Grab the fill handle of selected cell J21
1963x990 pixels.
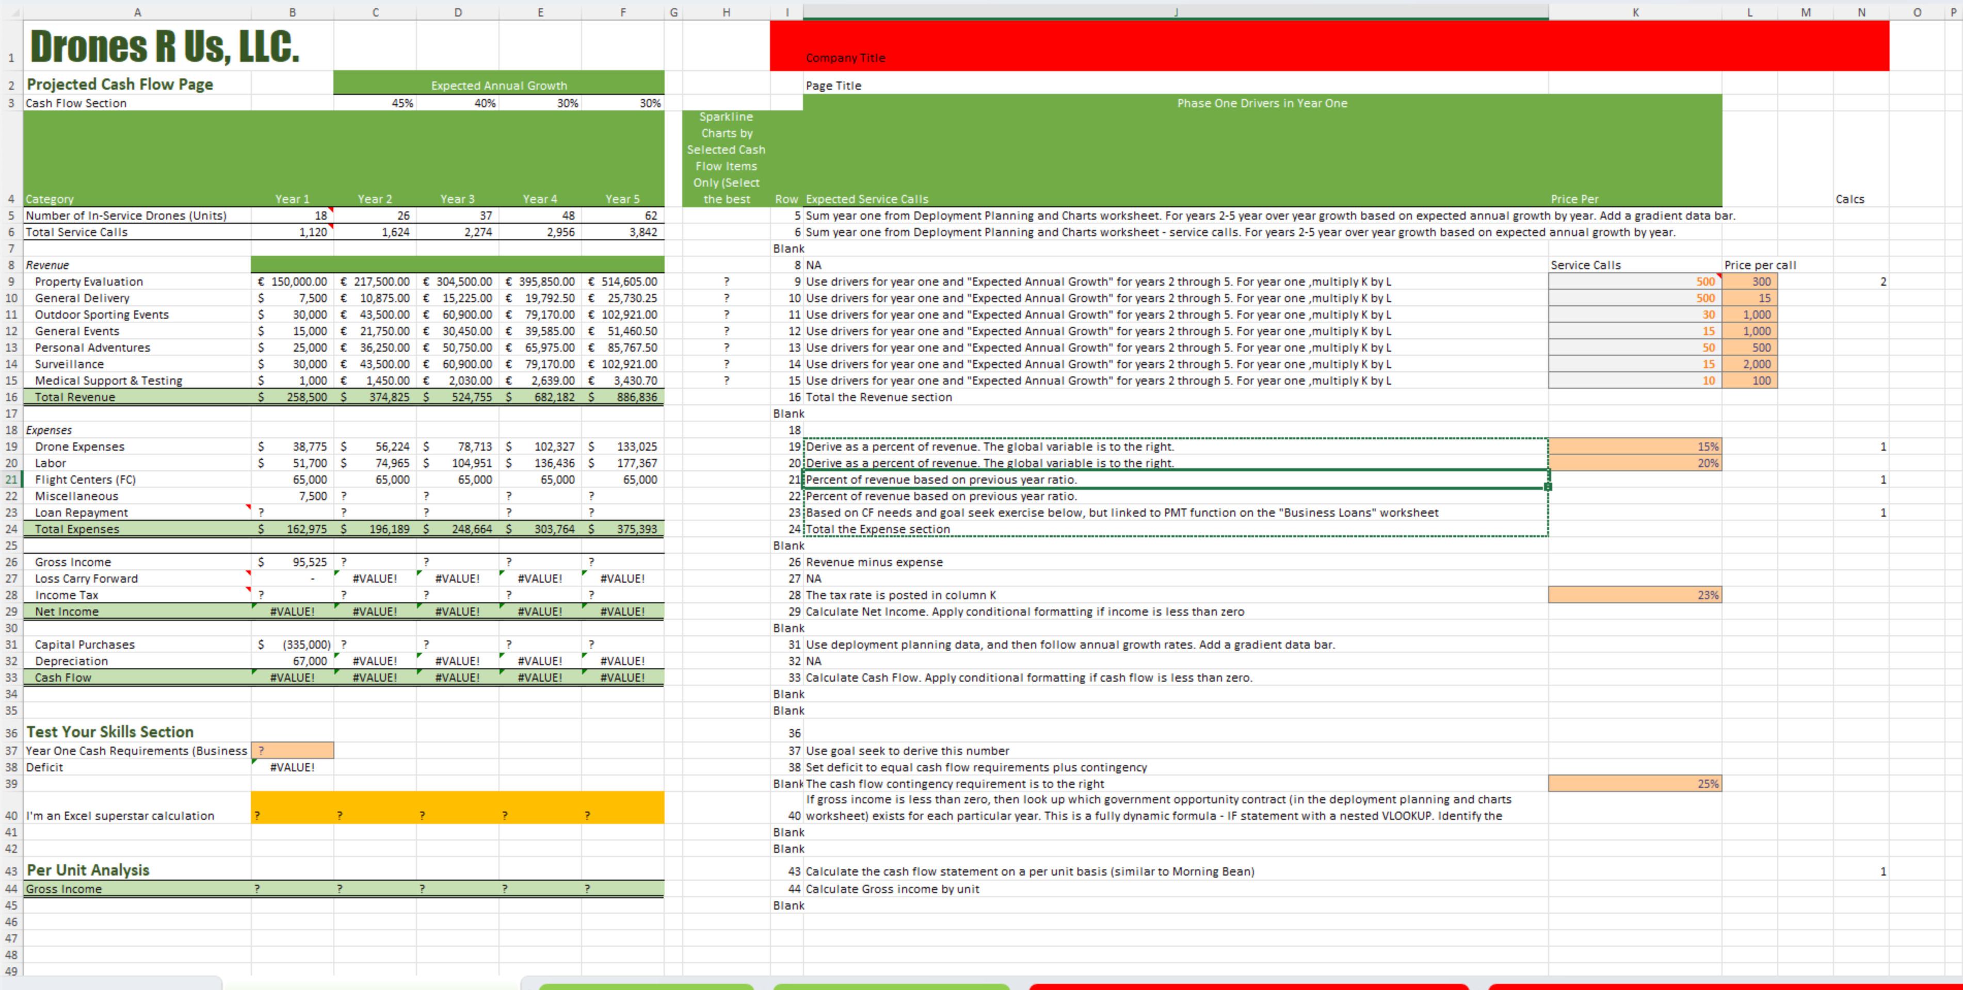tap(1548, 487)
